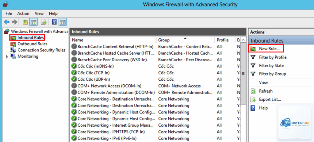Open the Help menu

(x=53, y=13)
